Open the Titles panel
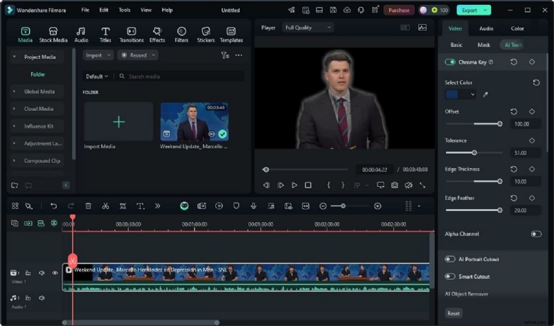The height and width of the screenshot is (326, 554). [105, 35]
